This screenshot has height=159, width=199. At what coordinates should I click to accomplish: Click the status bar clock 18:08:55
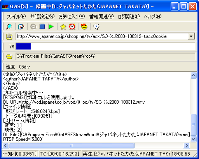(181, 154)
